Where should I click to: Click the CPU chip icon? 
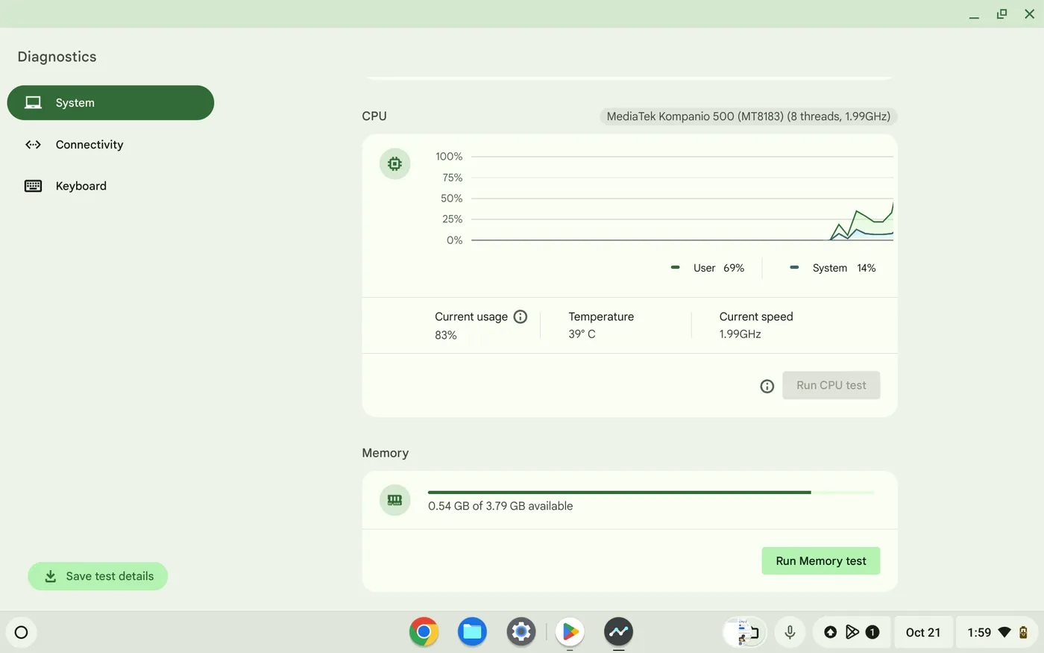394,163
